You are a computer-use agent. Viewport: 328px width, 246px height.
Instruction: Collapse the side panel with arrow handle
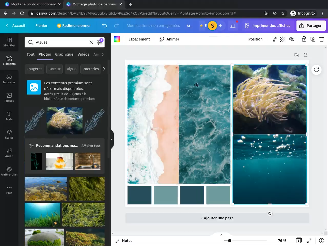(x=112, y=139)
